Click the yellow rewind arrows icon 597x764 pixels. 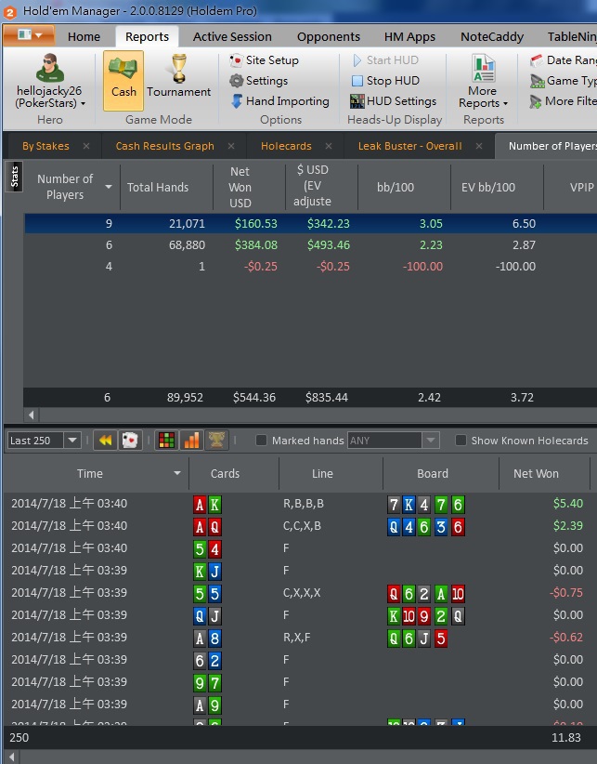coord(105,441)
